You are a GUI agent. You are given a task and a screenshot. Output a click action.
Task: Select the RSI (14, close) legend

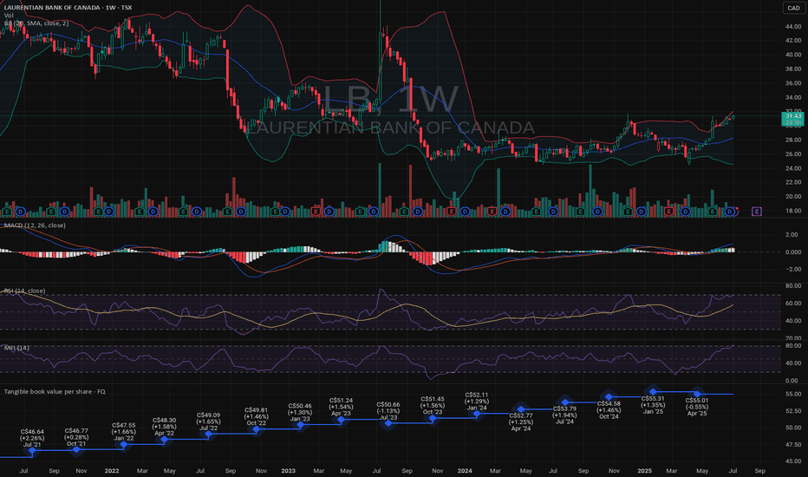click(25, 291)
